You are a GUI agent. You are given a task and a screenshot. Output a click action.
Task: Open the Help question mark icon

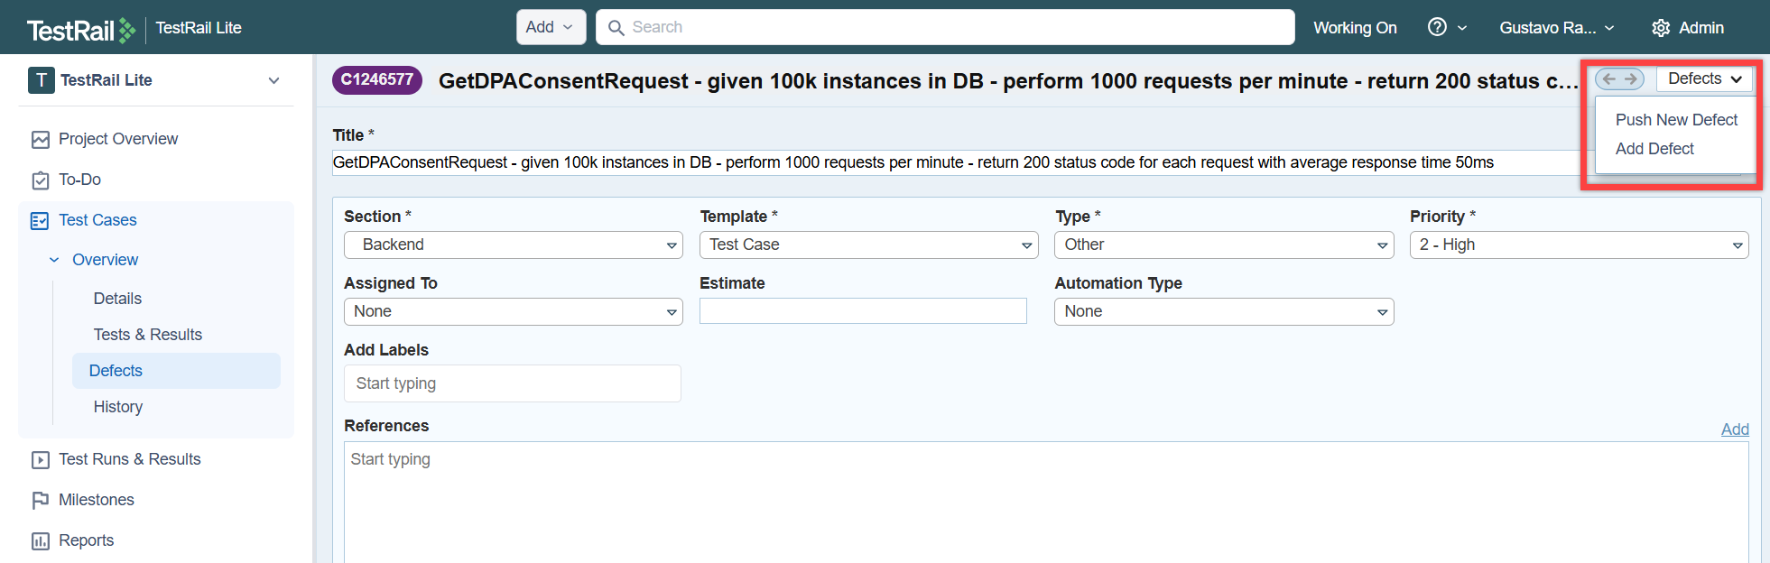pyautogui.click(x=1437, y=27)
